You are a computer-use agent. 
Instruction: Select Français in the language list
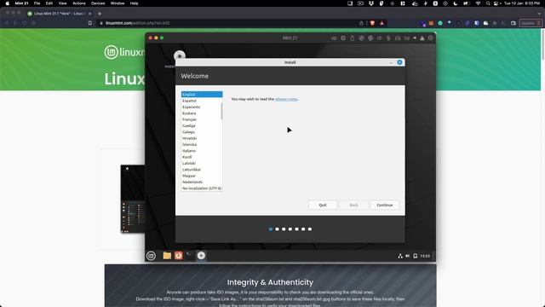point(201,119)
